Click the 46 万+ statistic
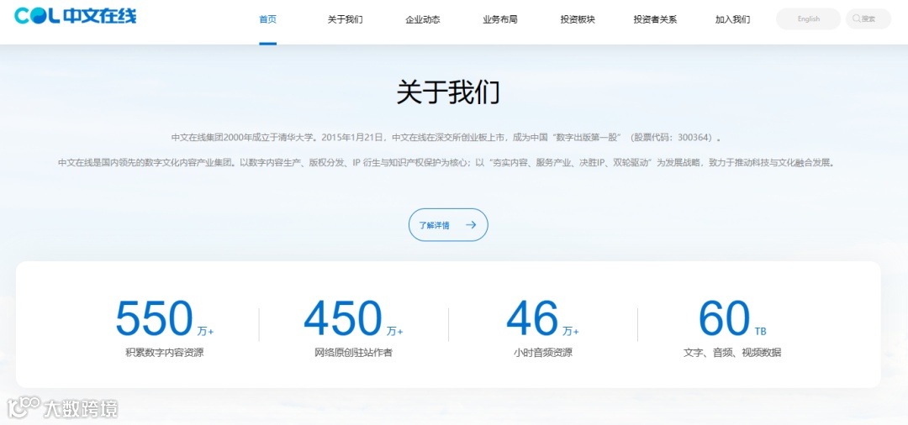Image resolution: width=908 pixels, height=425 pixels. click(x=542, y=318)
